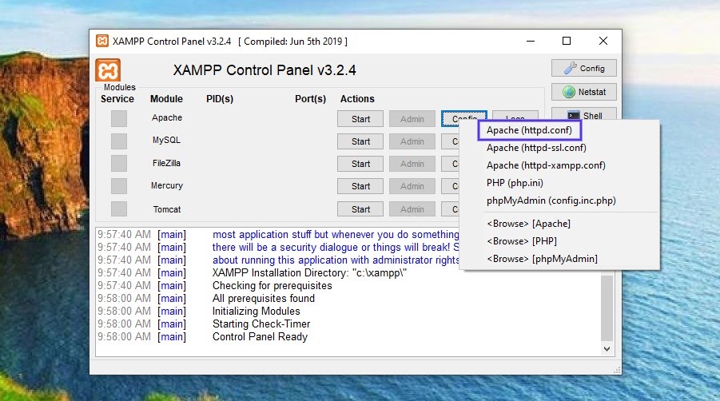Open PHP (php.ini) from menu
This screenshot has width=720, height=401.
515,183
